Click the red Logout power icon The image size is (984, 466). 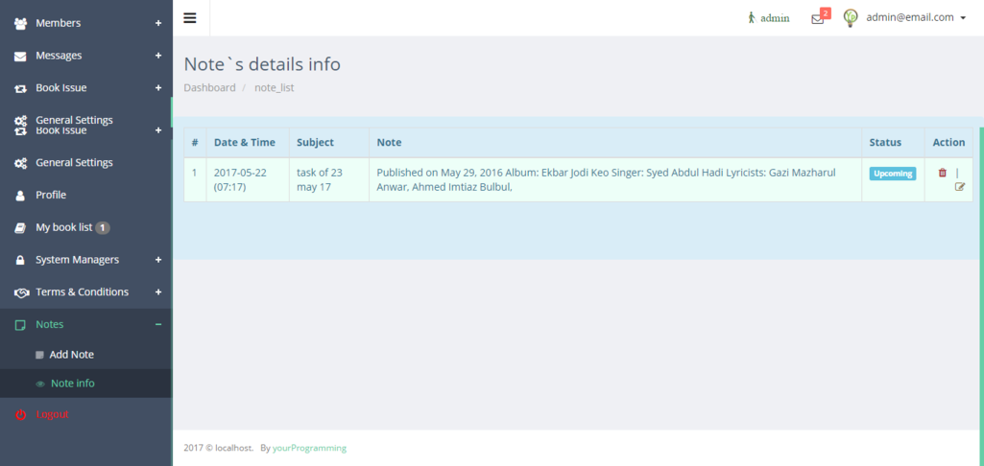20,414
